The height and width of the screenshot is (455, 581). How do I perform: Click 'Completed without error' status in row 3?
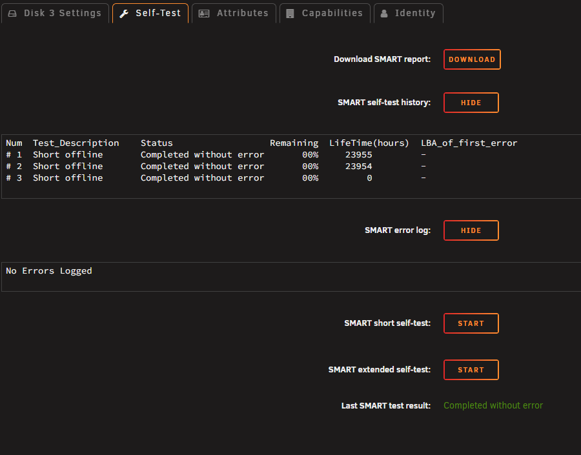point(202,178)
